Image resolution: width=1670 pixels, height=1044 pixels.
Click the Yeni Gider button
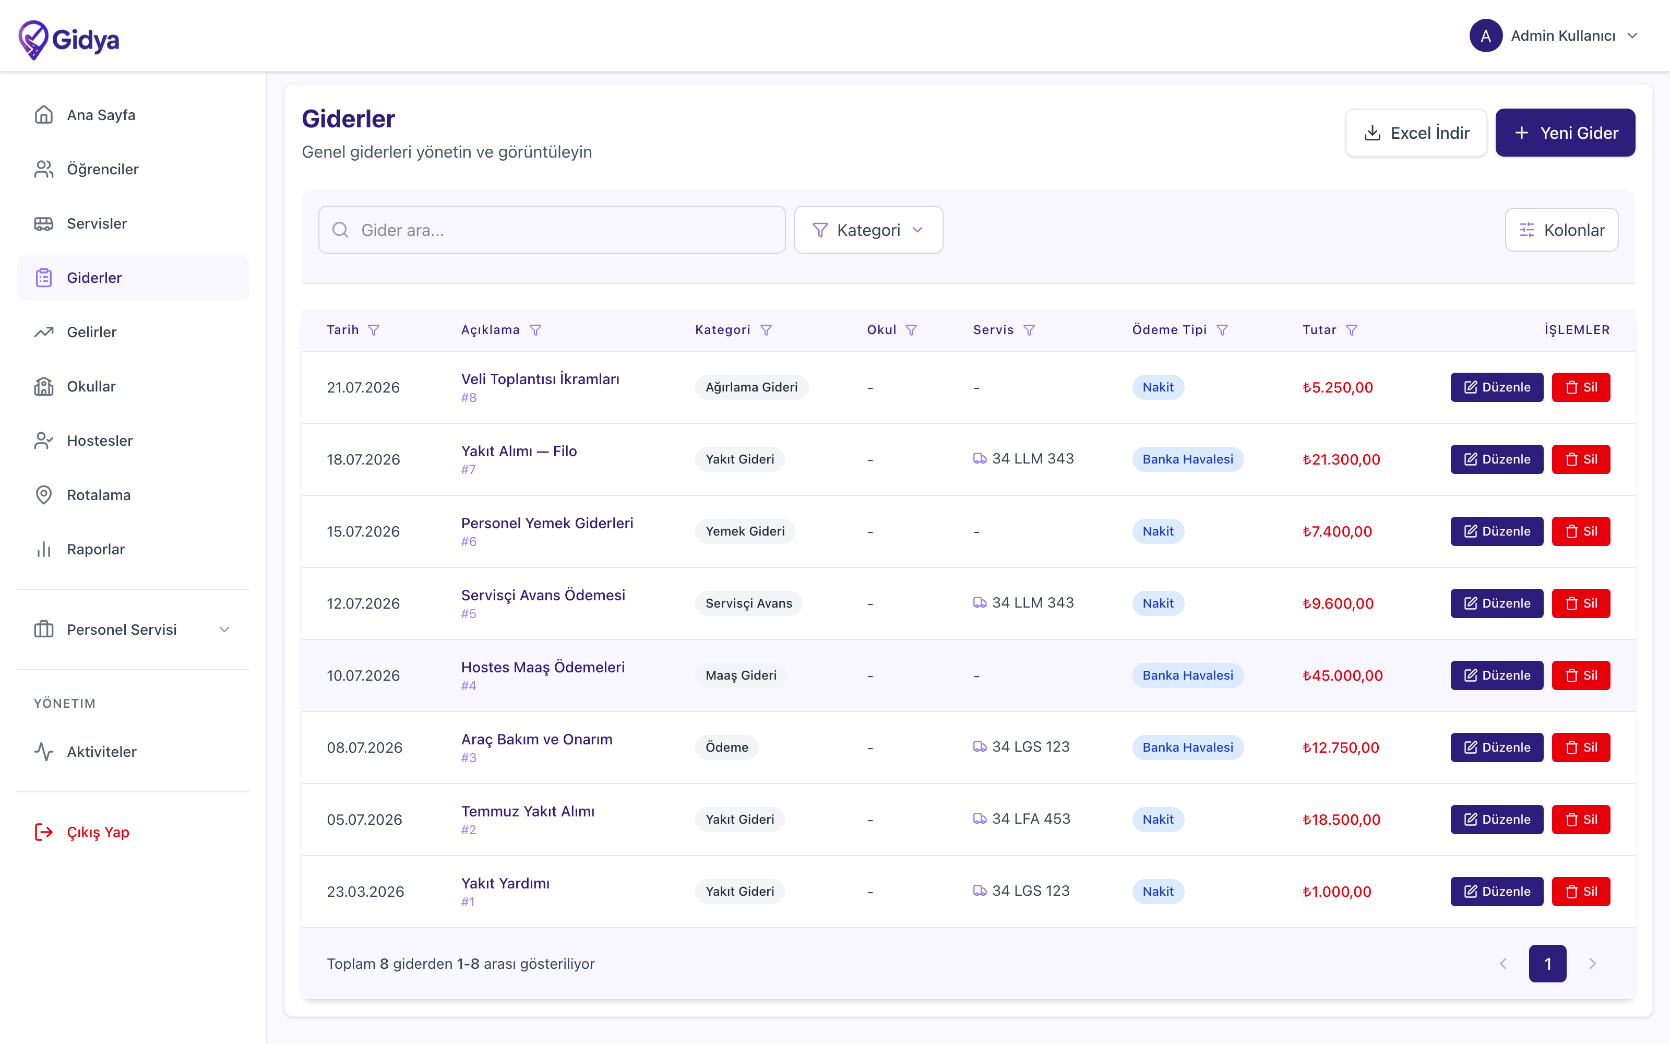point(1565,133)
